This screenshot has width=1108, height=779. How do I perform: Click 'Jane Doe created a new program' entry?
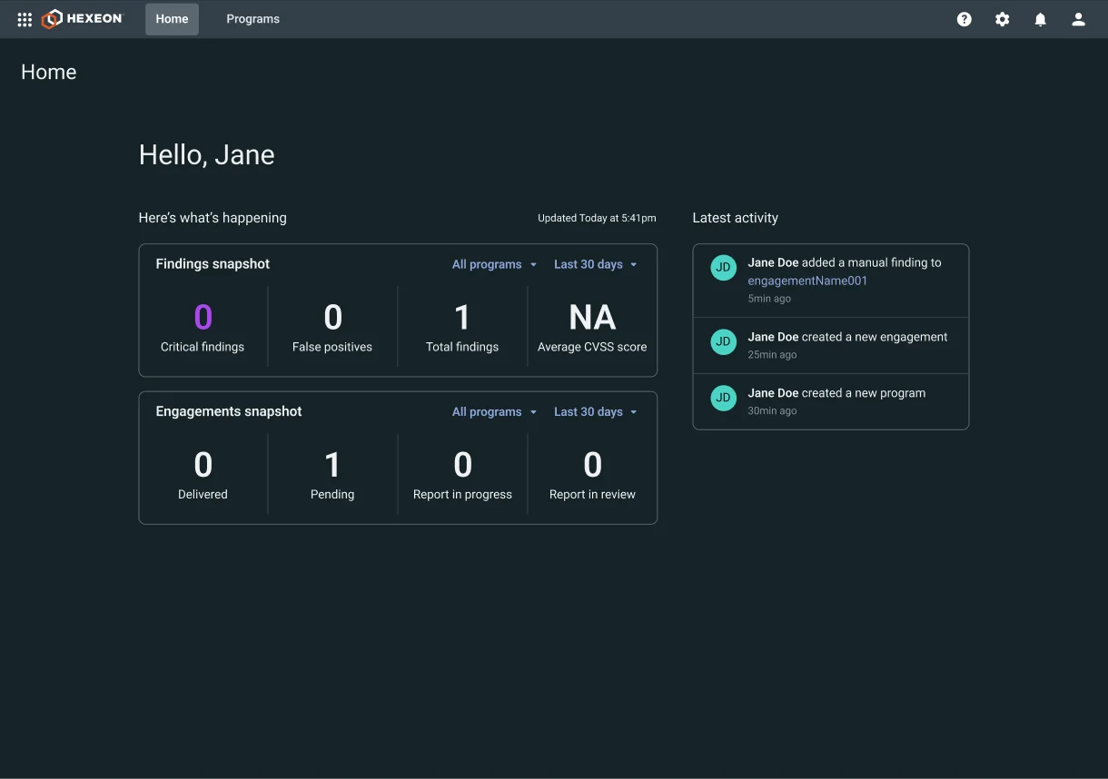831,401
